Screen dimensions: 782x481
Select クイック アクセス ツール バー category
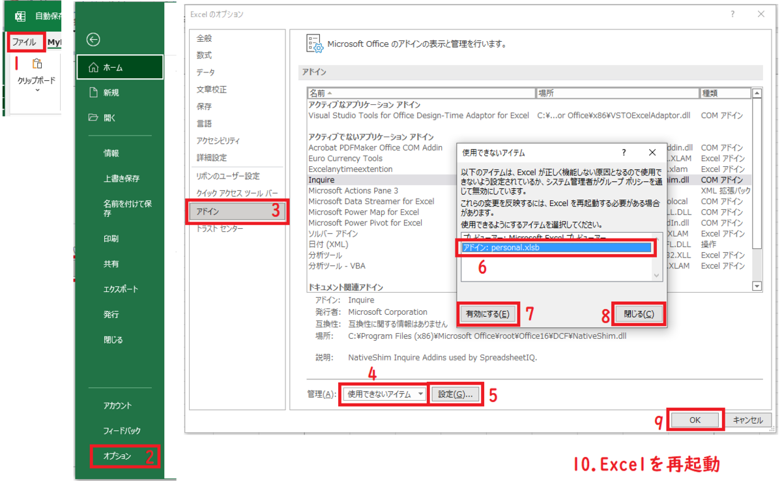237,193
